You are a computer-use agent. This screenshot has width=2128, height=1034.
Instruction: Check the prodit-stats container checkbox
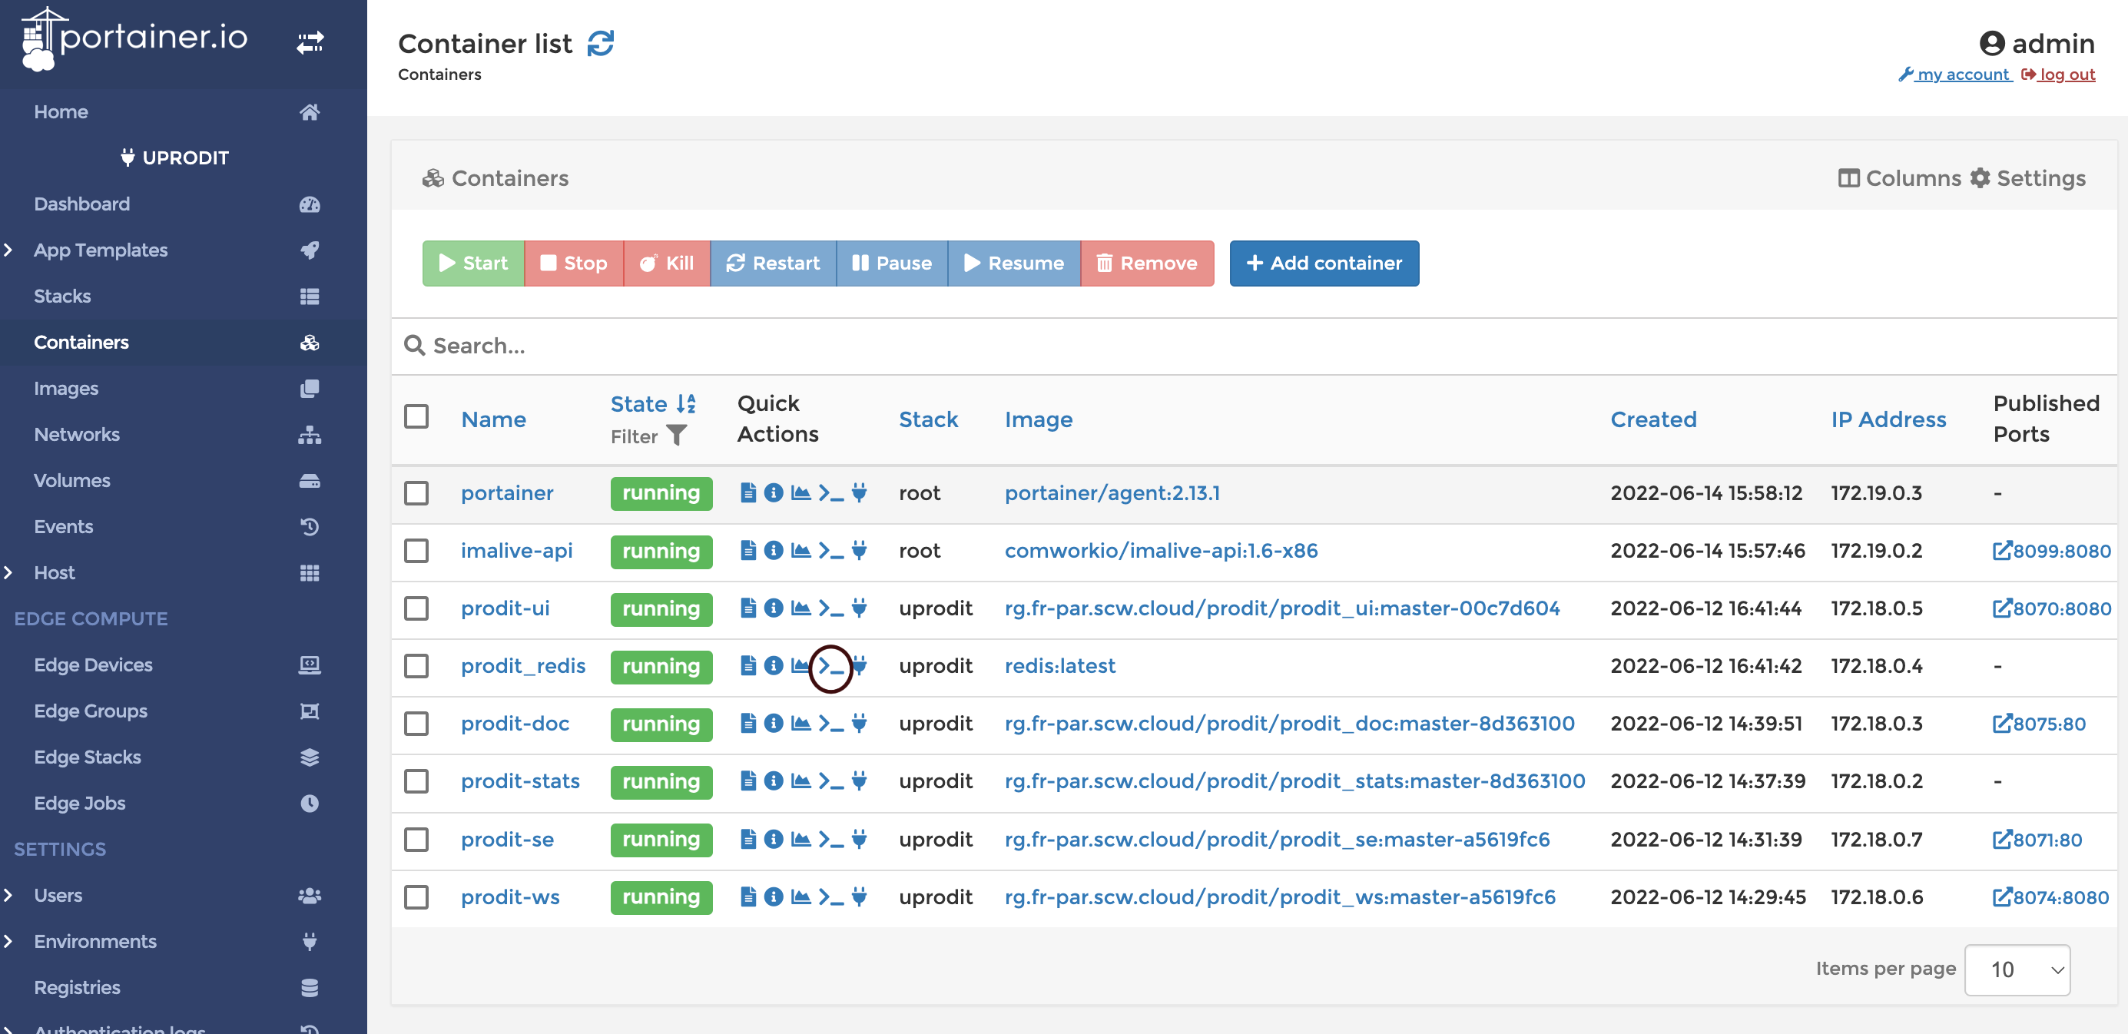coord(416,781)
